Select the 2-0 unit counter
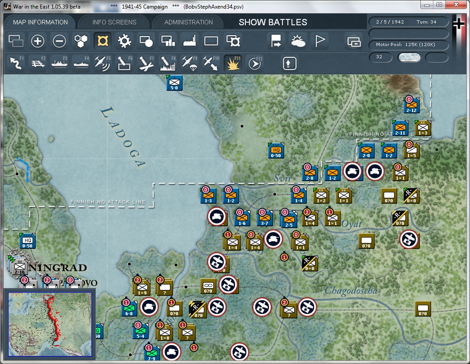This screenshot has width=470, height=364. [367, 150]
